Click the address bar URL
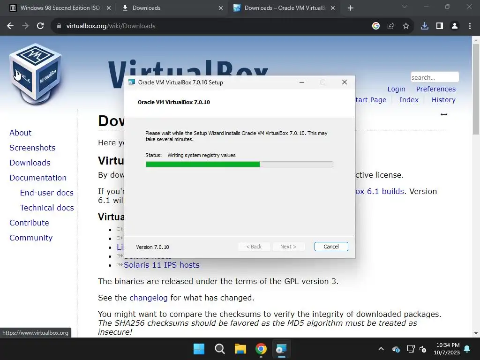This screenshot has width=480, height=360. [111, 26]
